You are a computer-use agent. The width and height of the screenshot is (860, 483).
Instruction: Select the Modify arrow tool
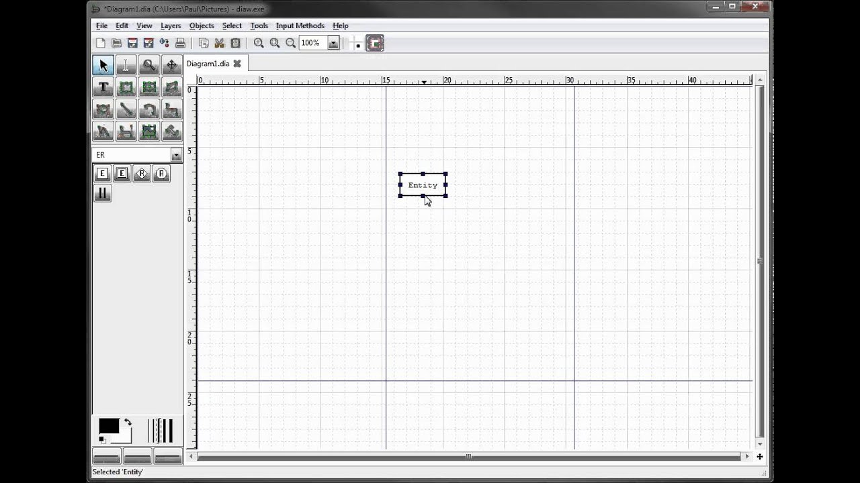[x=103, y=65]
